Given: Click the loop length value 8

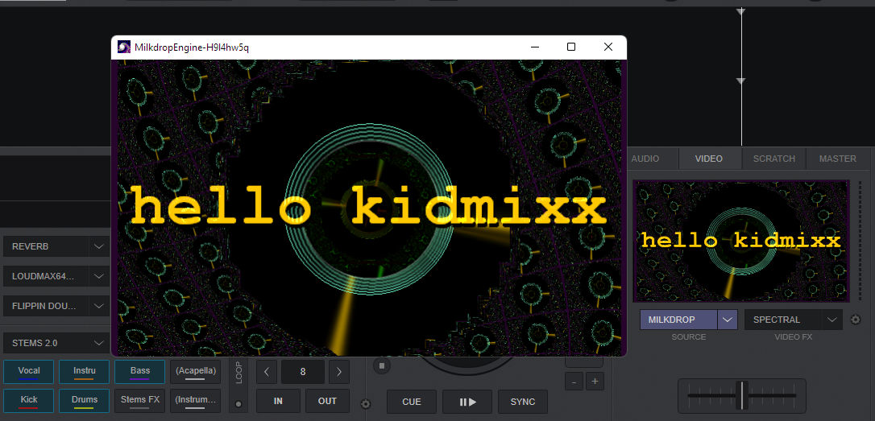Looking at the screenshot, I should 302,371.
